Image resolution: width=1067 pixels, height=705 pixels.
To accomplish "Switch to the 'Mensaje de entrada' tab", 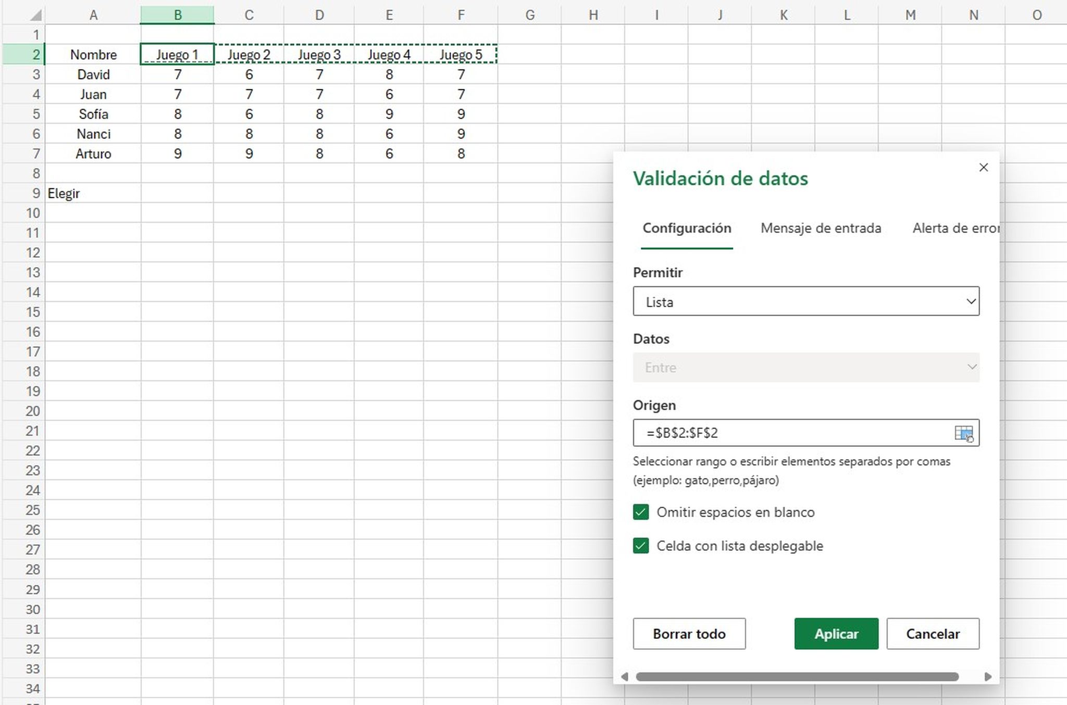I will pyautogui.click(x=821, y=228).
